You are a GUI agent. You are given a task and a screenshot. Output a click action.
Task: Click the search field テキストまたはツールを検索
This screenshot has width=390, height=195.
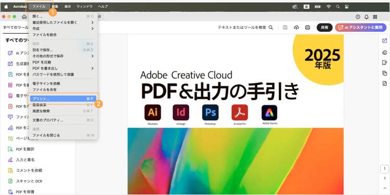point(242,28)
